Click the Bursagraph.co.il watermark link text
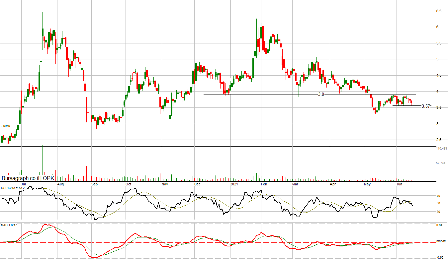This screenshot has height=260, width=448. pyautogui.click(x=20, y=178)
